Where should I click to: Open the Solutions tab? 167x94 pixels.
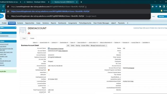click(x=46, y=23)
